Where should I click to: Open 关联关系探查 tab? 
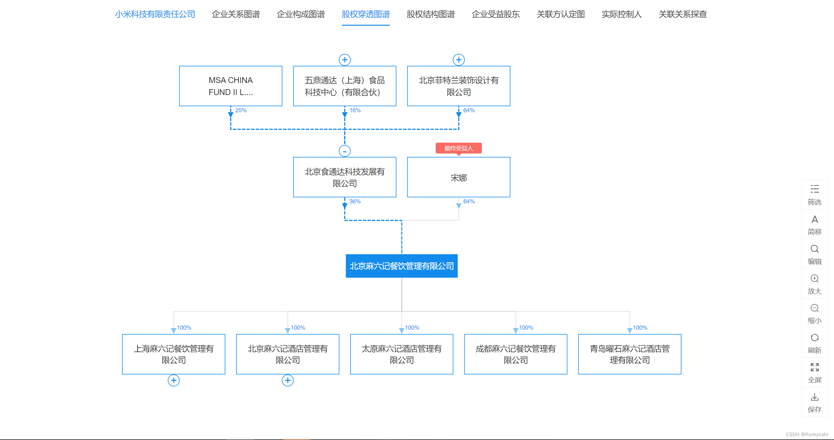point(683,14)
